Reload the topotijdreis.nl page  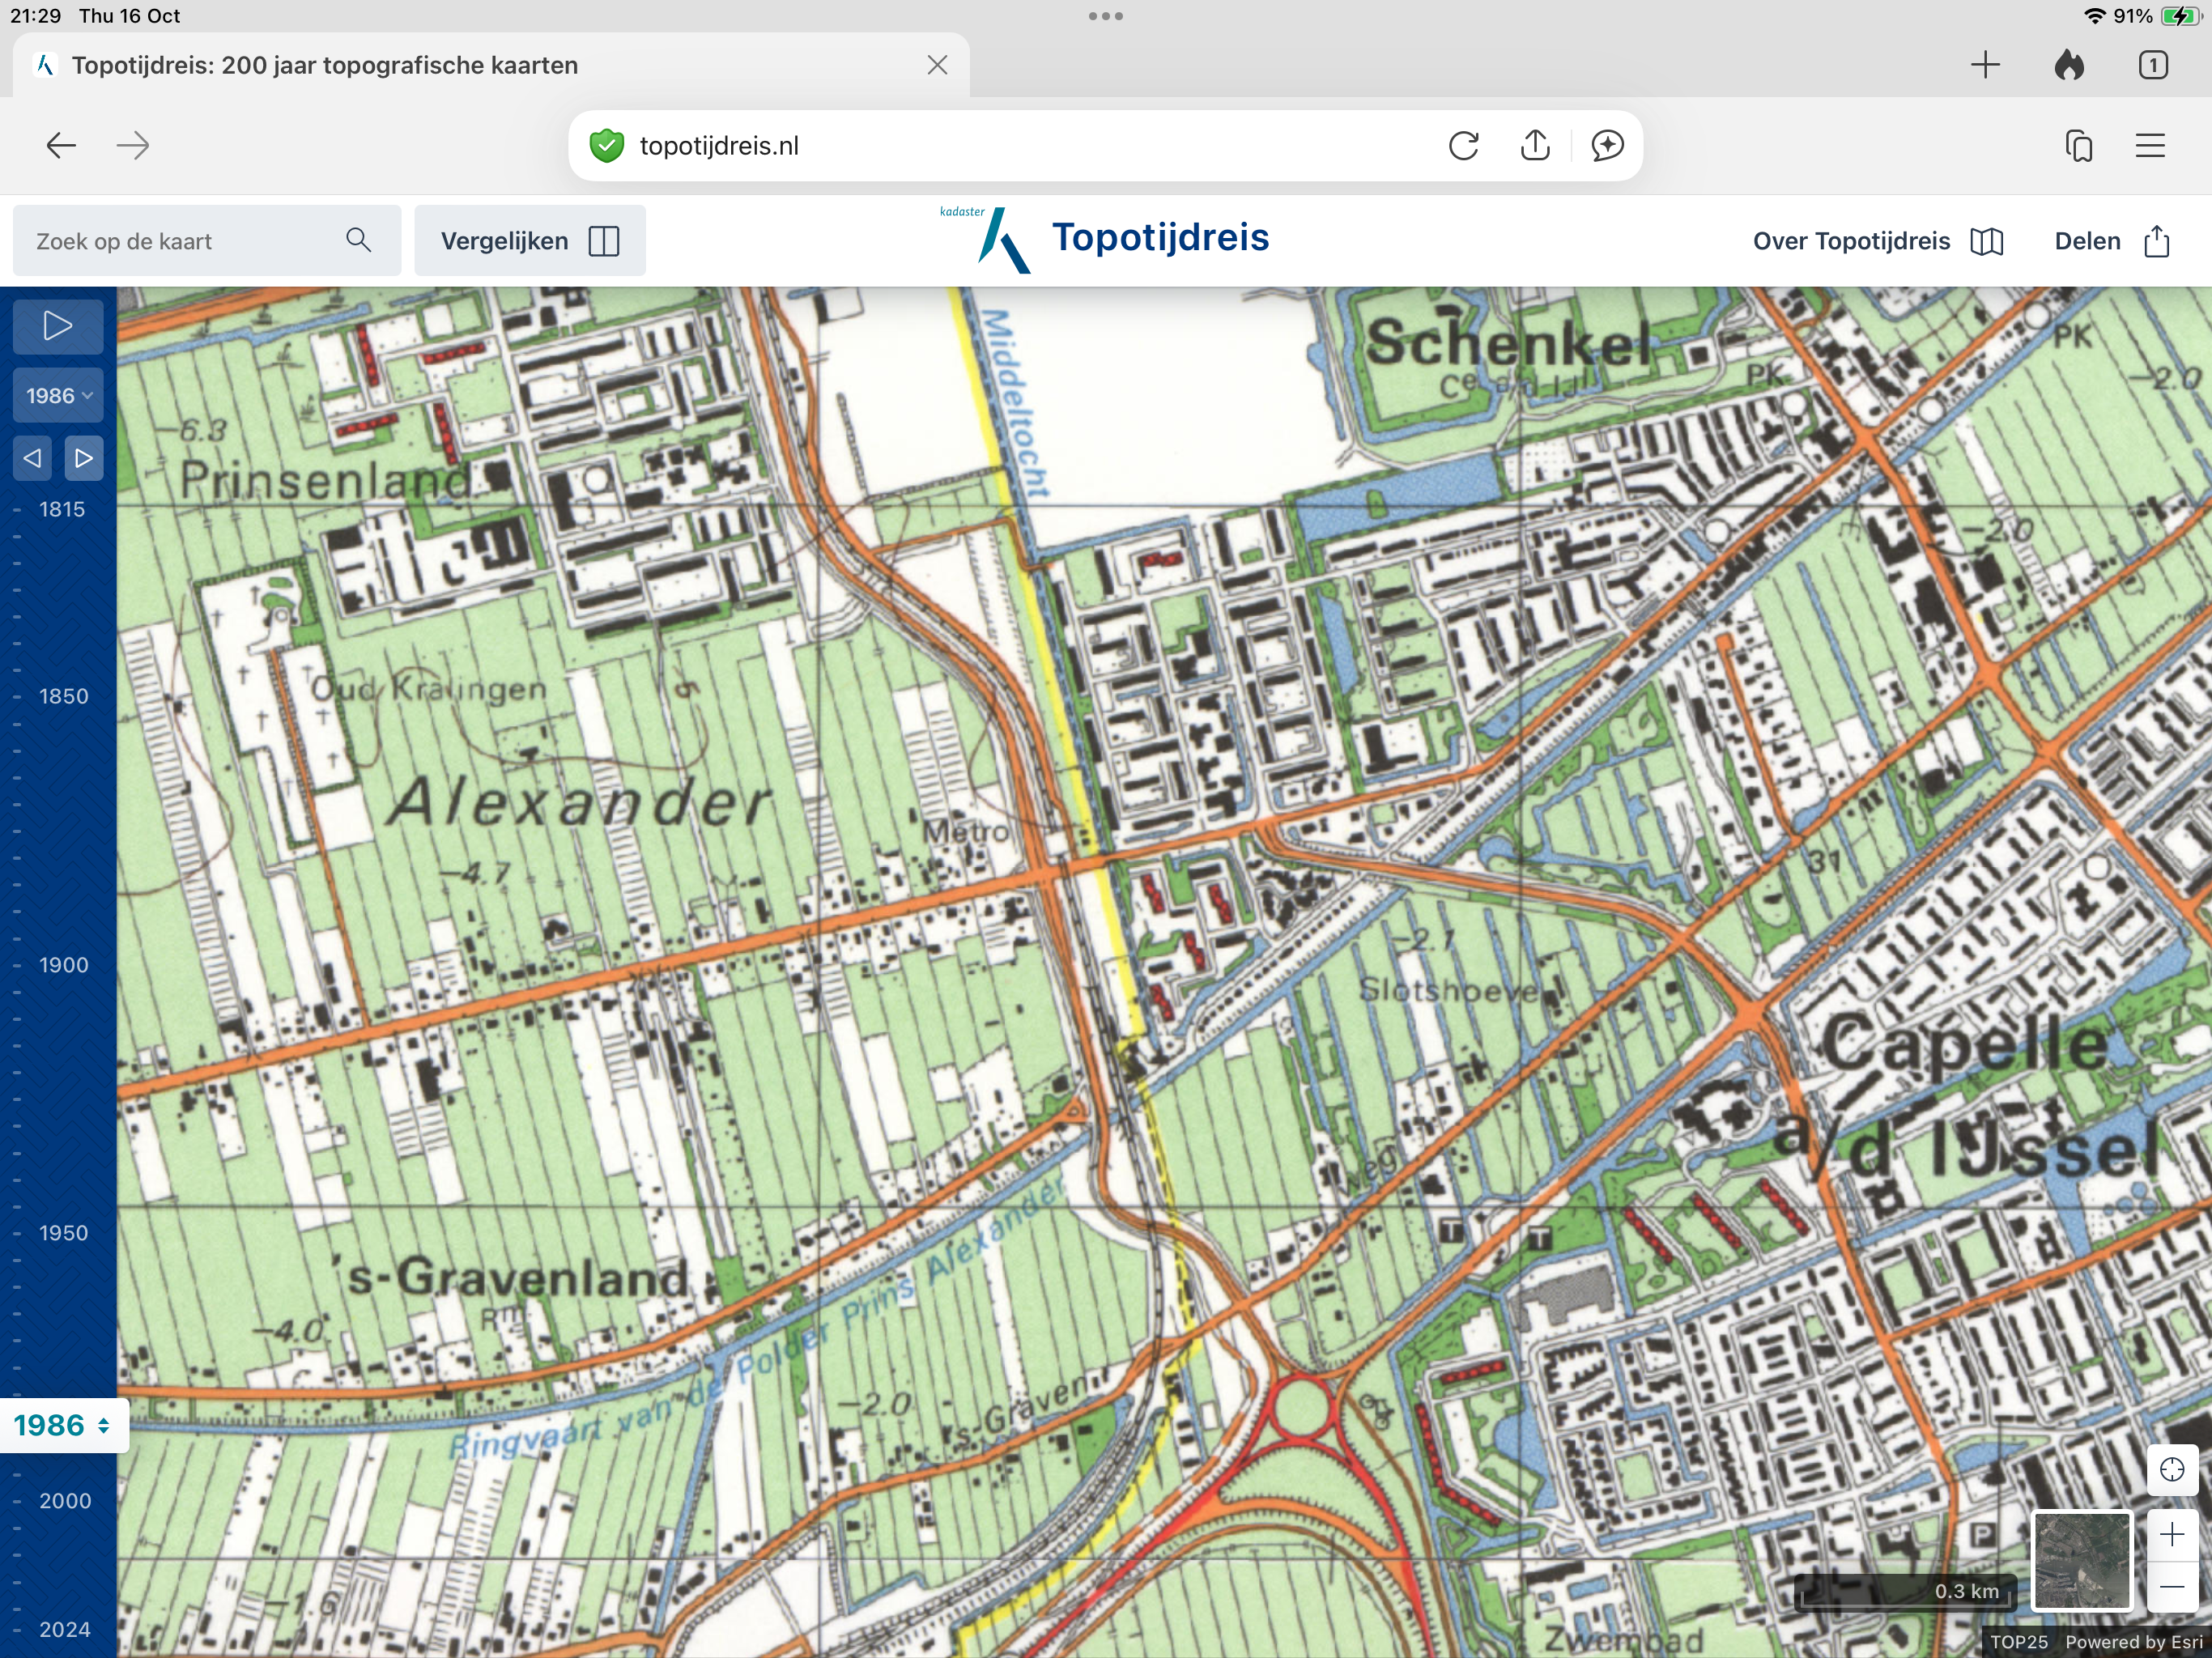click(1463, 146)
